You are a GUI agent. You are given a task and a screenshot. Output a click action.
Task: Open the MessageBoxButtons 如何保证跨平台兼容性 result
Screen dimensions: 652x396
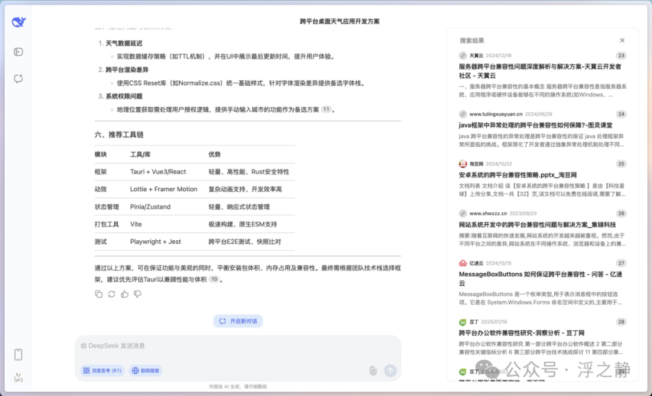tap(540, 279)
